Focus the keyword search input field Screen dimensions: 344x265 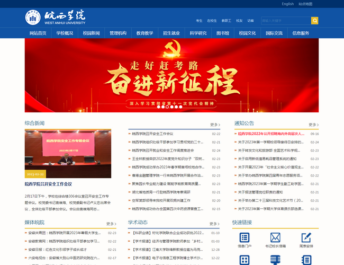click(x=286, y=21)
